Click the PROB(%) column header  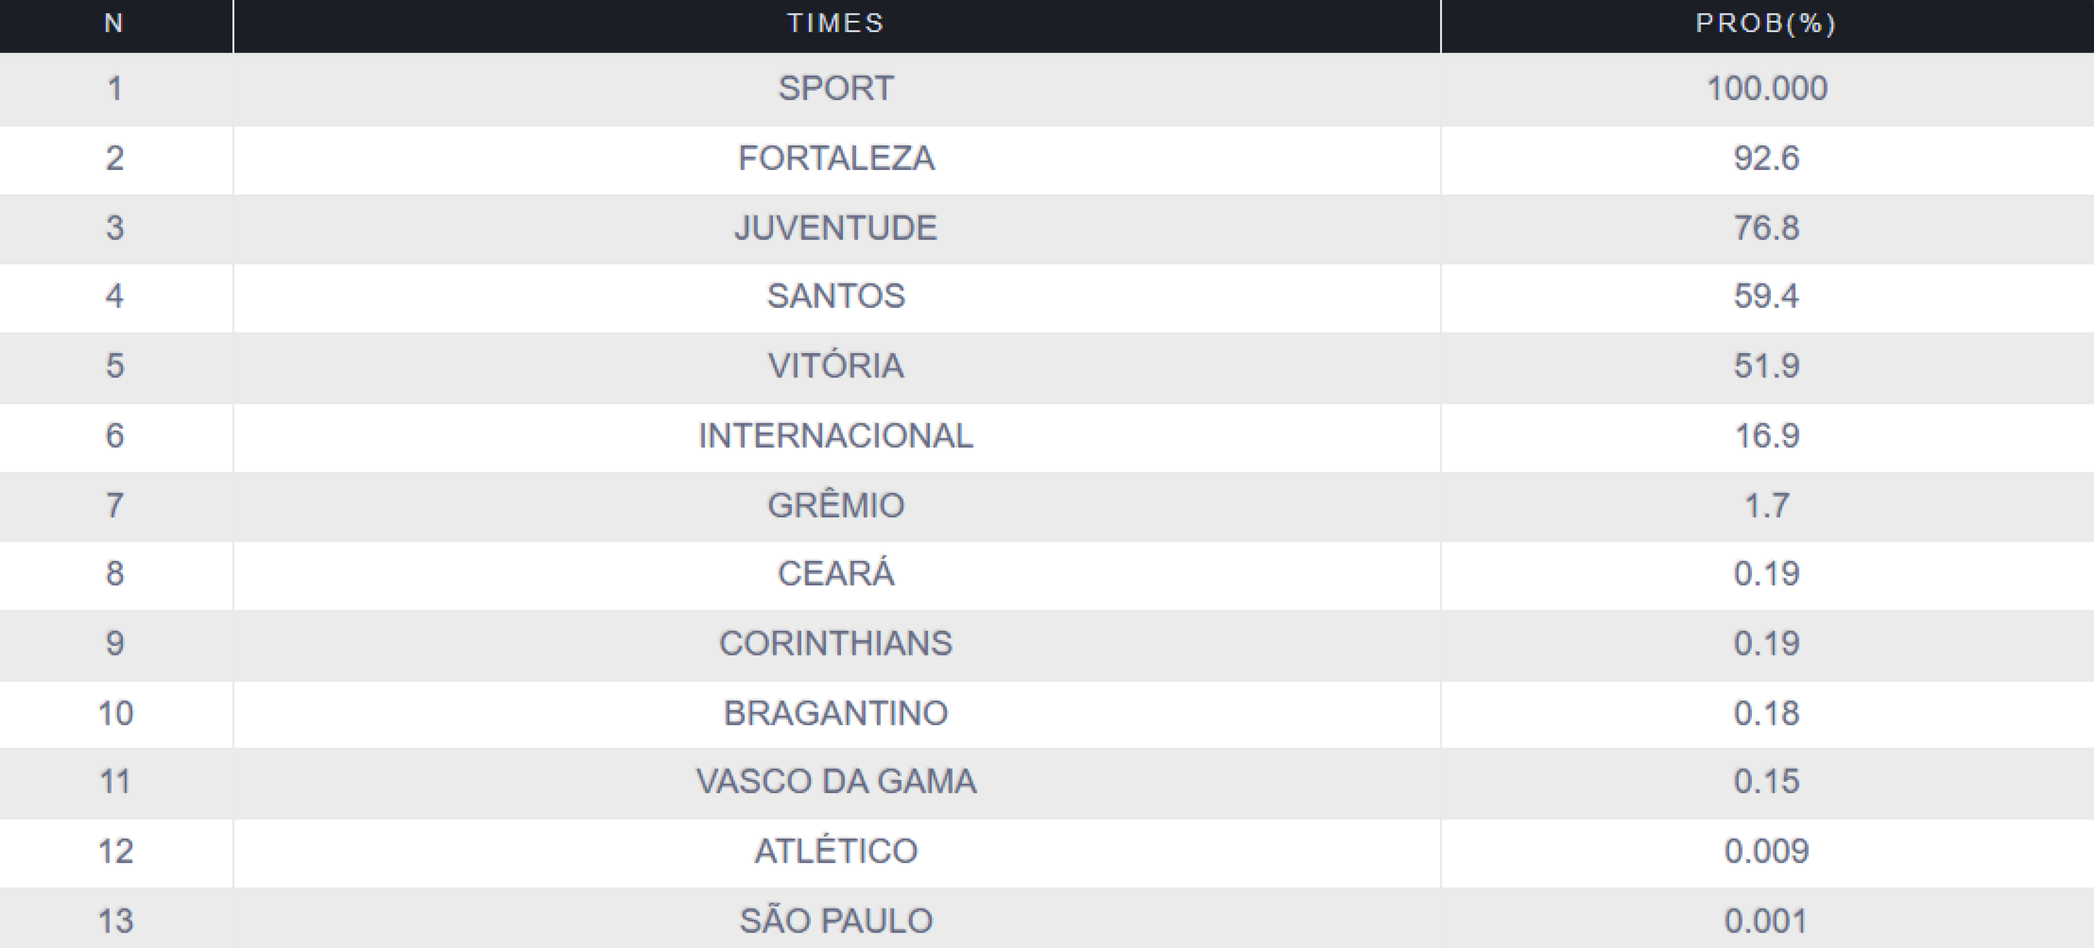click(1766, 23)
